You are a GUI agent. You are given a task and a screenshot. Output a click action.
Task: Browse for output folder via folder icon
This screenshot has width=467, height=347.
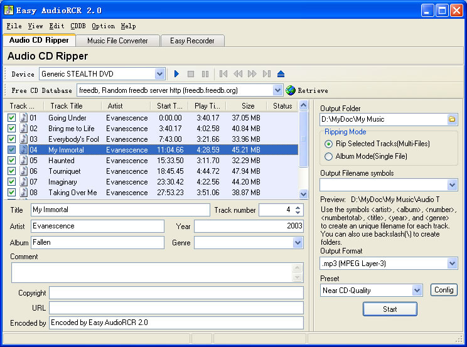(x=452, y=119)
